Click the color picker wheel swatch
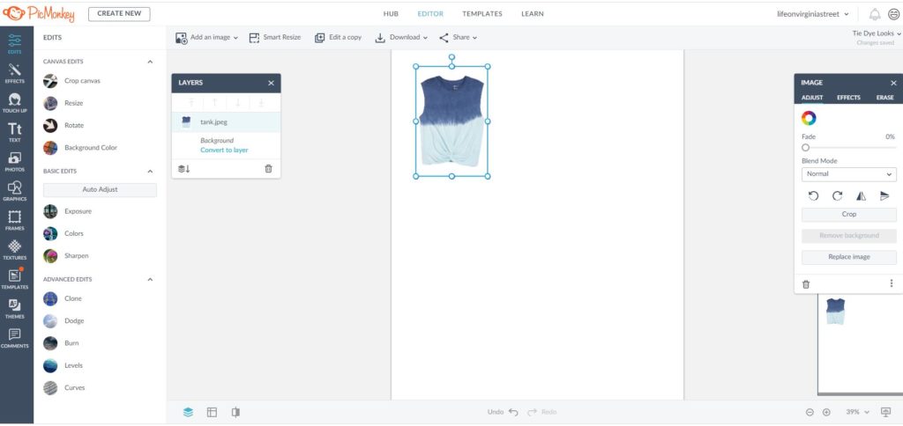This screenshot has height=426, width=903. 809,118
